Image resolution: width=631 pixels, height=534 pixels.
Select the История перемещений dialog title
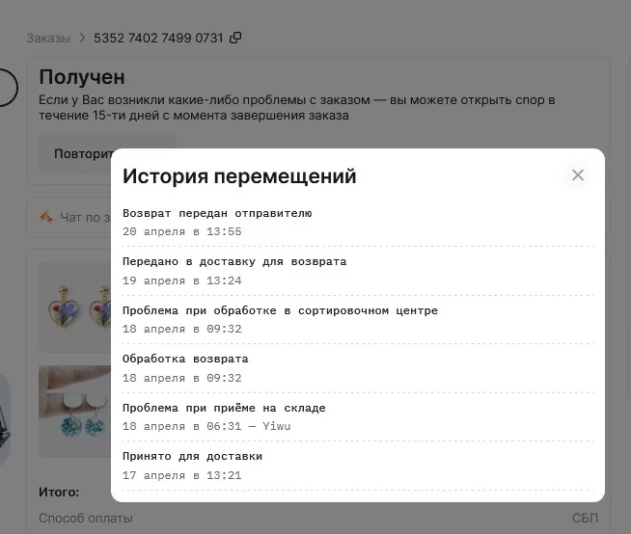pyautogui.click(x=239, y=176)
